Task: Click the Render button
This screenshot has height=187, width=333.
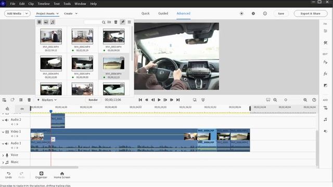Action: pyautogui.click(x=93, y=100)
